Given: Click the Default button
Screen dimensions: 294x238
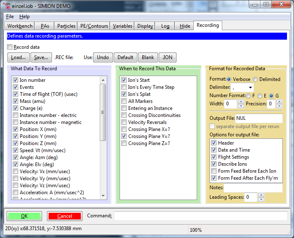Looking at the screenshot, I should tap(125, 57).
